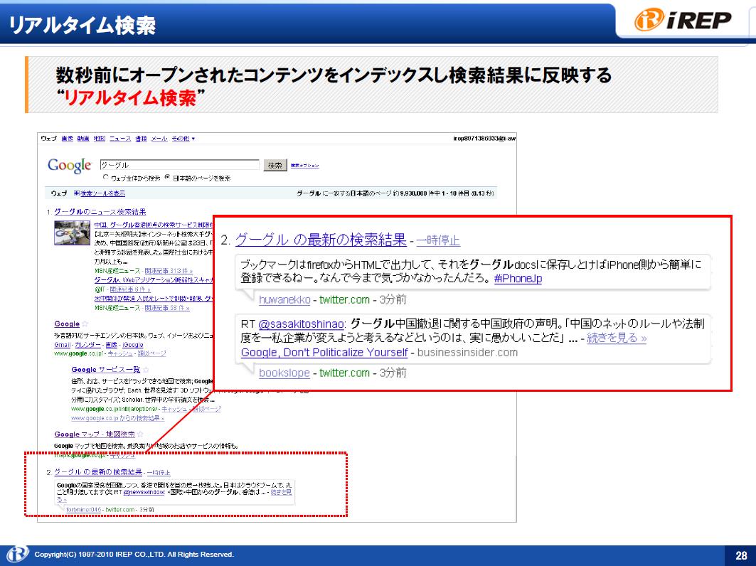Open enlarged グーグル の最新の検索結果 heading link
The width and height of the screenshot is (756, 566).
321,240
